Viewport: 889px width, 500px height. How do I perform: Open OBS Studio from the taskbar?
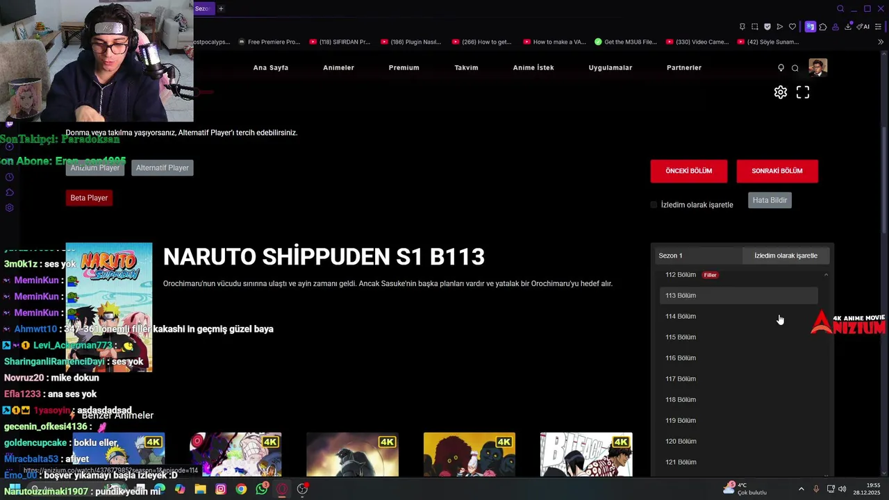302,489
